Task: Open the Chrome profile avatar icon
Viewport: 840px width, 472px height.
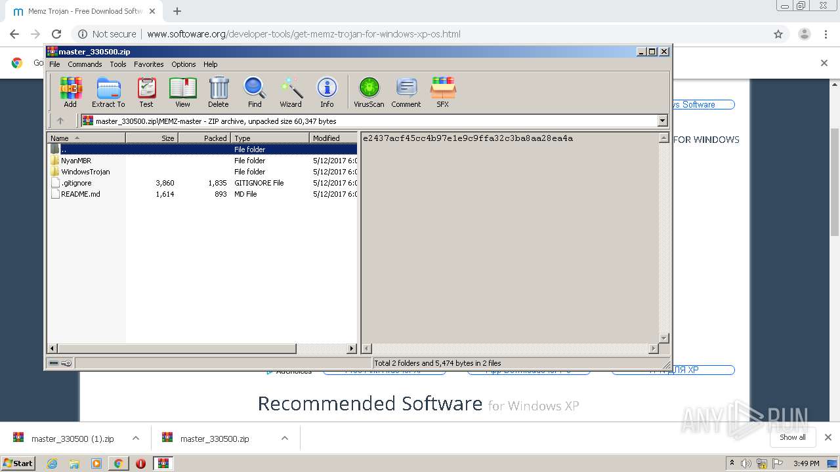Action: click(805, 34)
